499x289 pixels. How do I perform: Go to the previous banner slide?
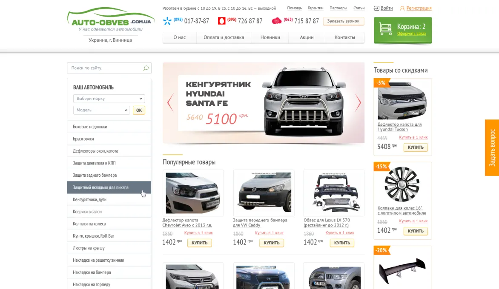pos(170,102)
